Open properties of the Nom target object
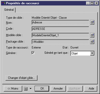 92,22
